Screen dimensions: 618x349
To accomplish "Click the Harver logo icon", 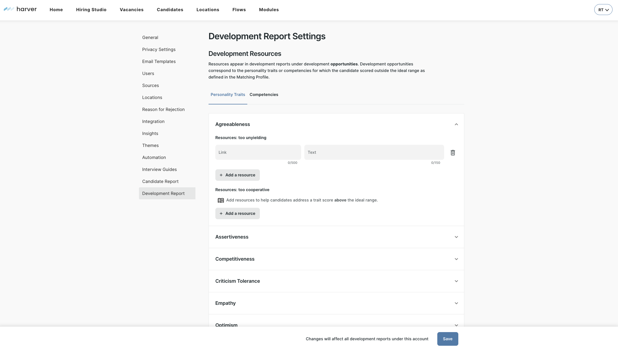I will click(9, 9).
